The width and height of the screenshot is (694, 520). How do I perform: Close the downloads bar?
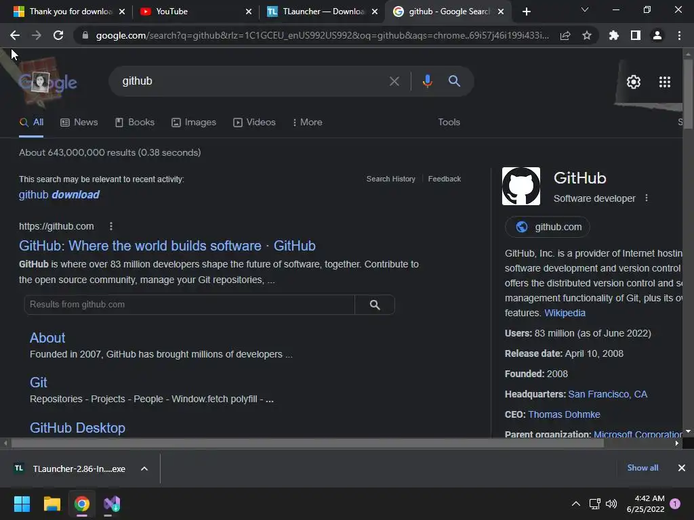point(682,468)
